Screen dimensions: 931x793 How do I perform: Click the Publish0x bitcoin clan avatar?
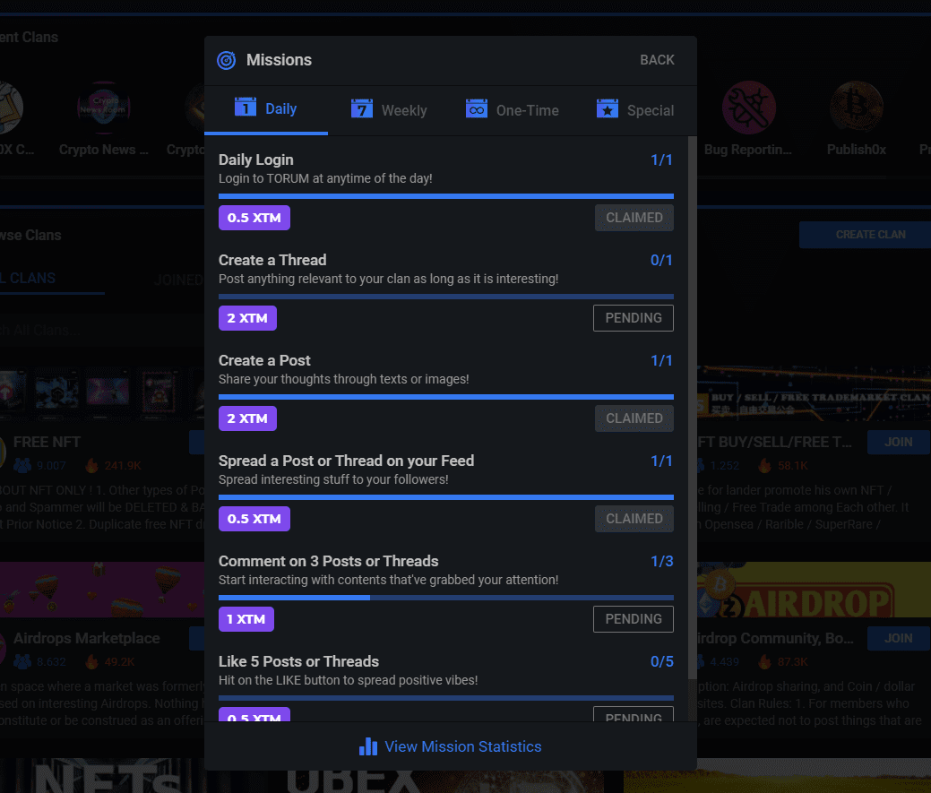point(857,108)
